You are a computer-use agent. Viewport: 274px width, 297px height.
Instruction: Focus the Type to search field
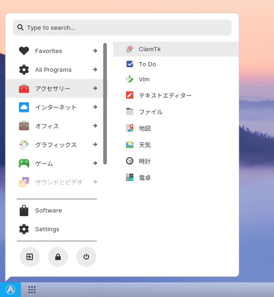point(122,28)
